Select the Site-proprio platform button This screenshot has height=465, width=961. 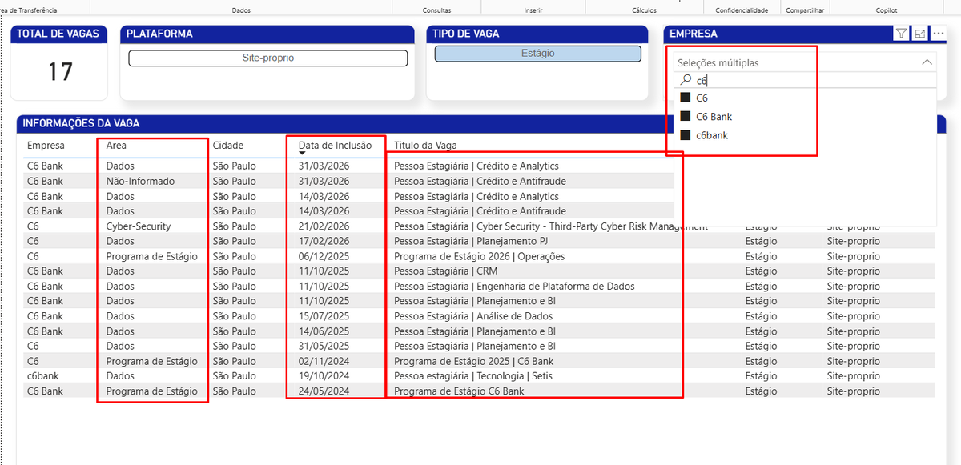coord(268,58)
